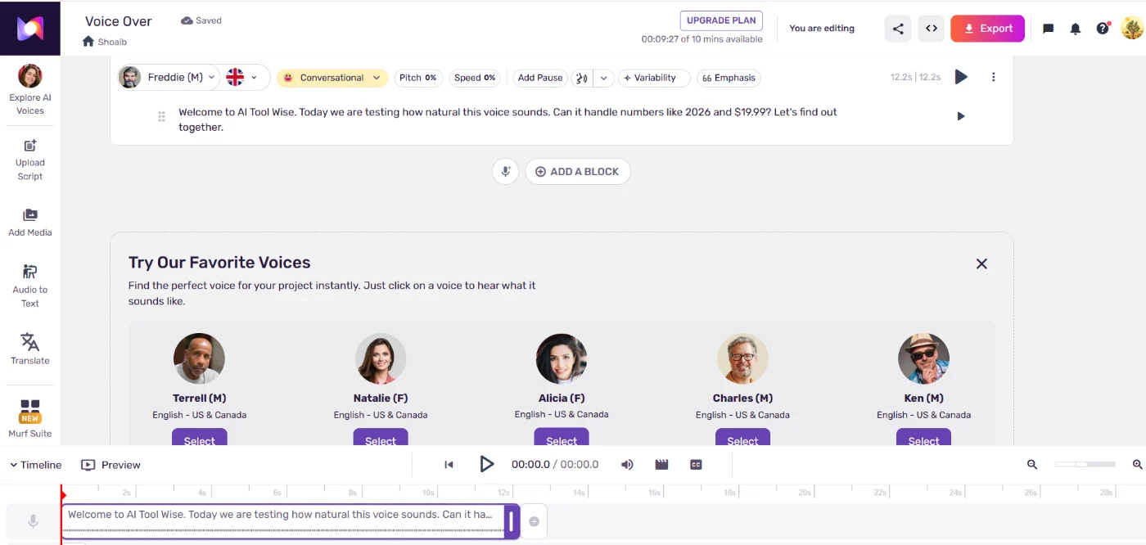This screenshot has width=1146, height=545.
Task: Zoom out the timeline
Action: coord(1032,464)
